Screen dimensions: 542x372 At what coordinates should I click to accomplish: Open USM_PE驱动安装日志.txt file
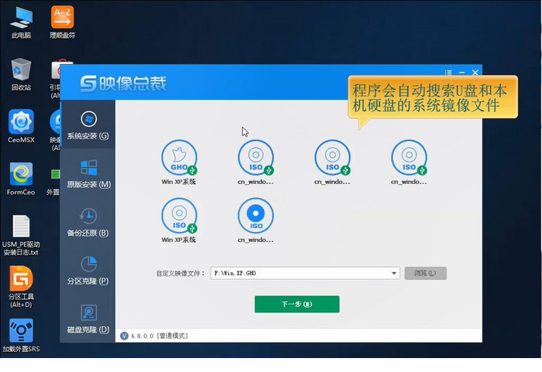pyautogui.click(x=21, y=235)
